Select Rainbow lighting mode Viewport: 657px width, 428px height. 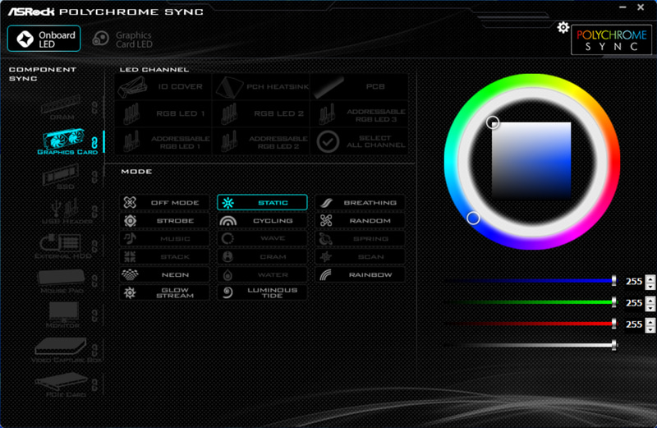[360, 274]
